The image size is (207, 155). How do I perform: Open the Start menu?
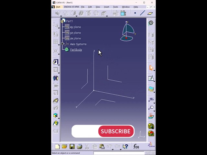58,7
